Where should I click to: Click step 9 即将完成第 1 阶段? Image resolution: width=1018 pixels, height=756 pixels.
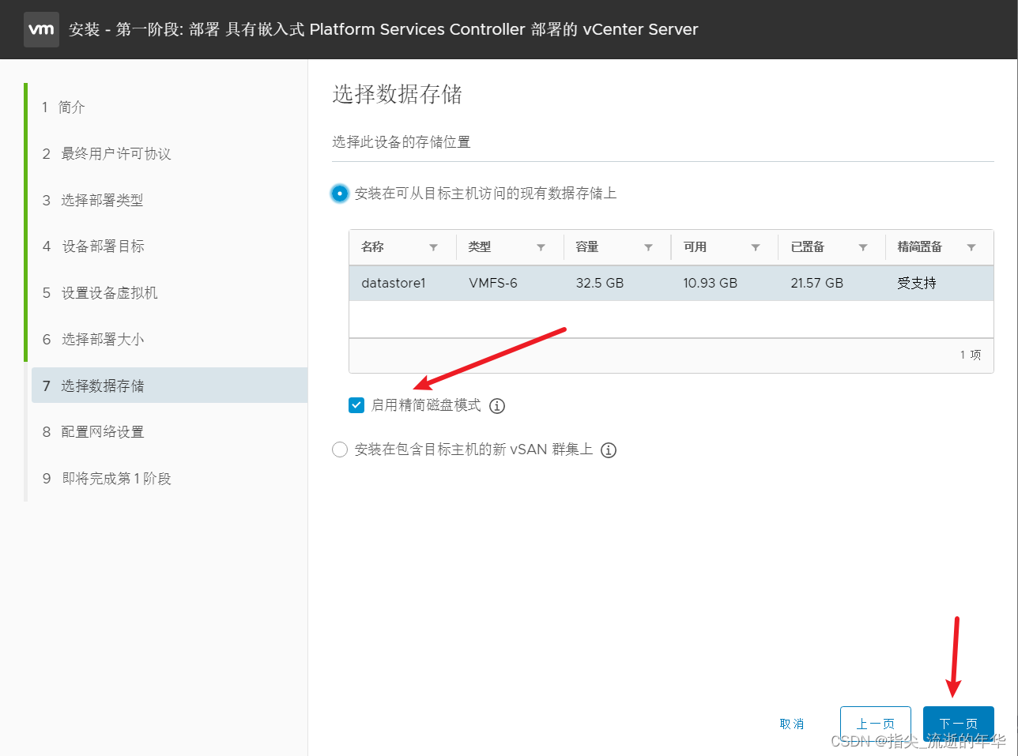107,479
